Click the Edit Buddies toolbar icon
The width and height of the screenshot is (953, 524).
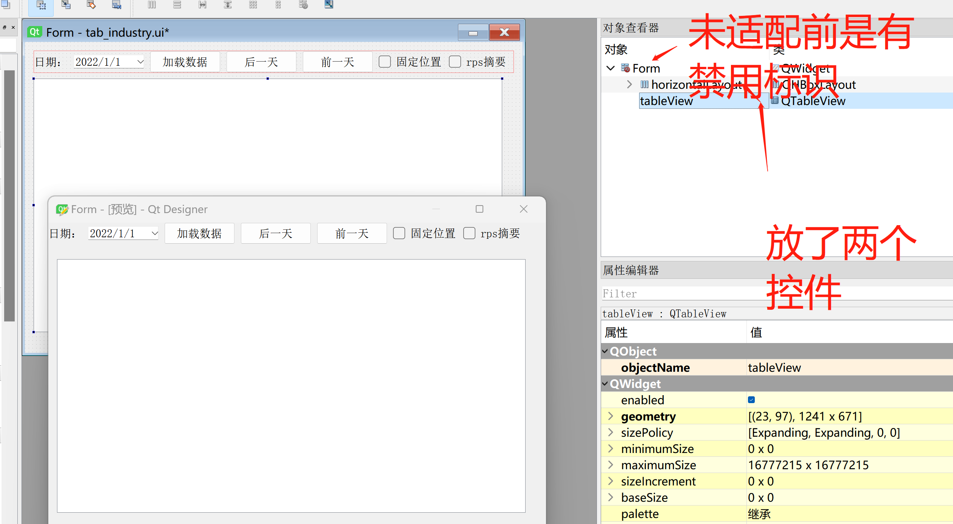(91, 5)
